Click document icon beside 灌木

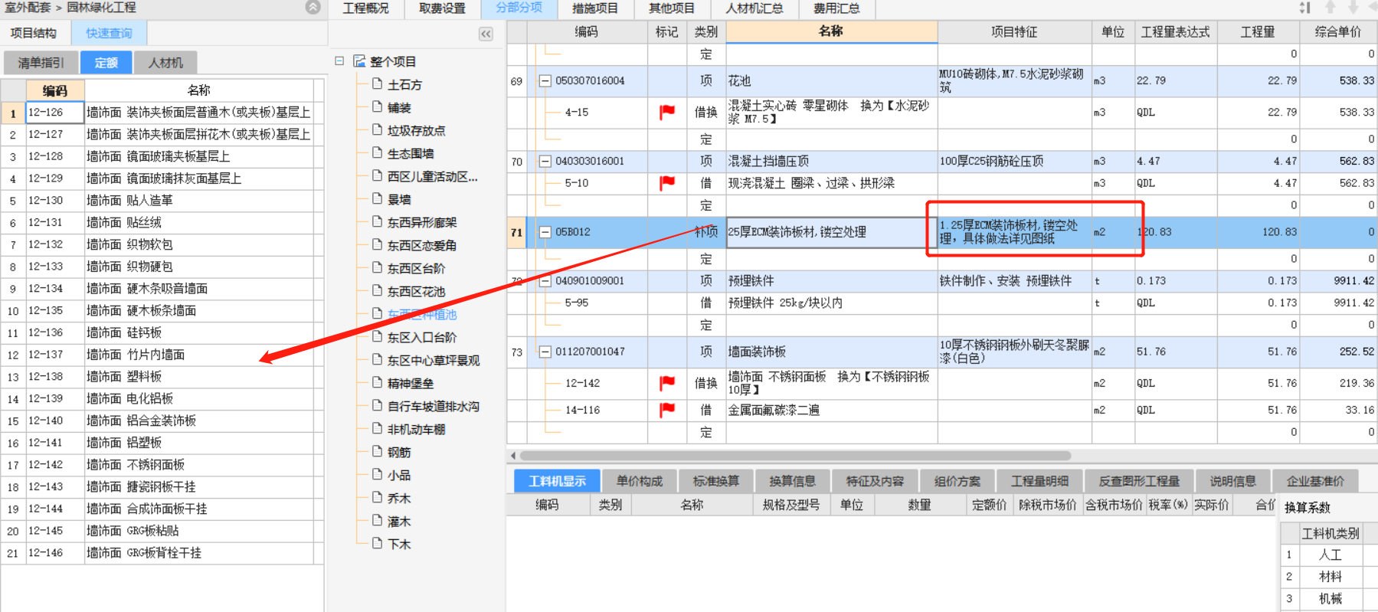(377, 520)
